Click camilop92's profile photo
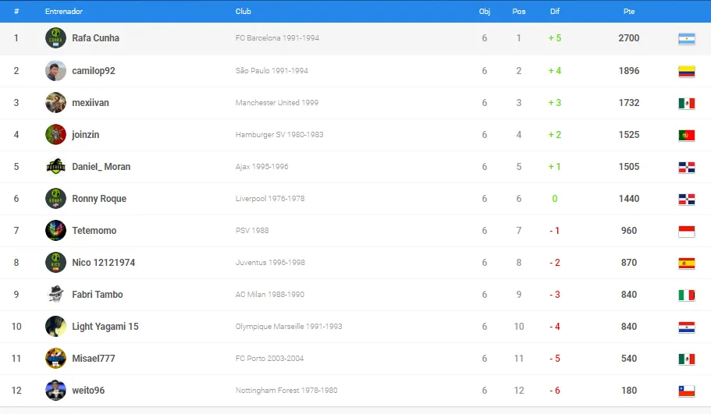This screenshot has width=711, height=414. [55, 71]
